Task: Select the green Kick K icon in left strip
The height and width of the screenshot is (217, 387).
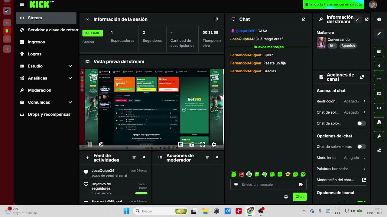Action: 7,31
